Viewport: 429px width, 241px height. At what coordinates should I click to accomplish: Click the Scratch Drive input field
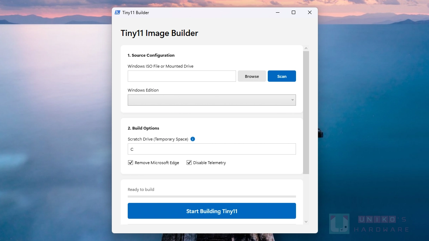(212, 149)
